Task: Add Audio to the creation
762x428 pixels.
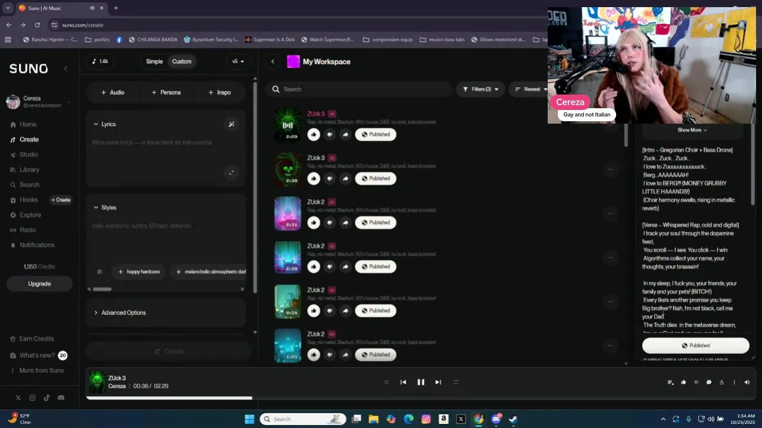Action: point(113,92)
